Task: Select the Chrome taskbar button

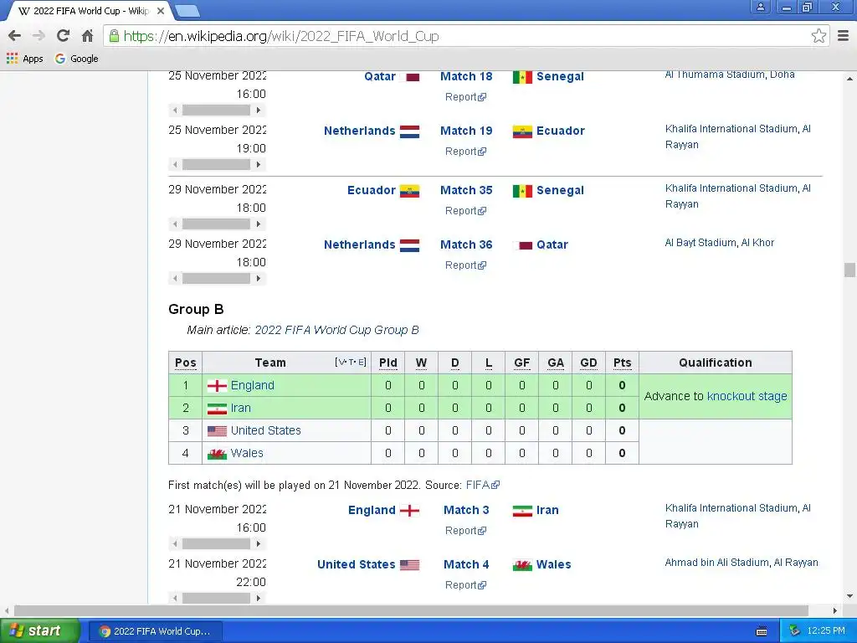Action: (155, 631)
